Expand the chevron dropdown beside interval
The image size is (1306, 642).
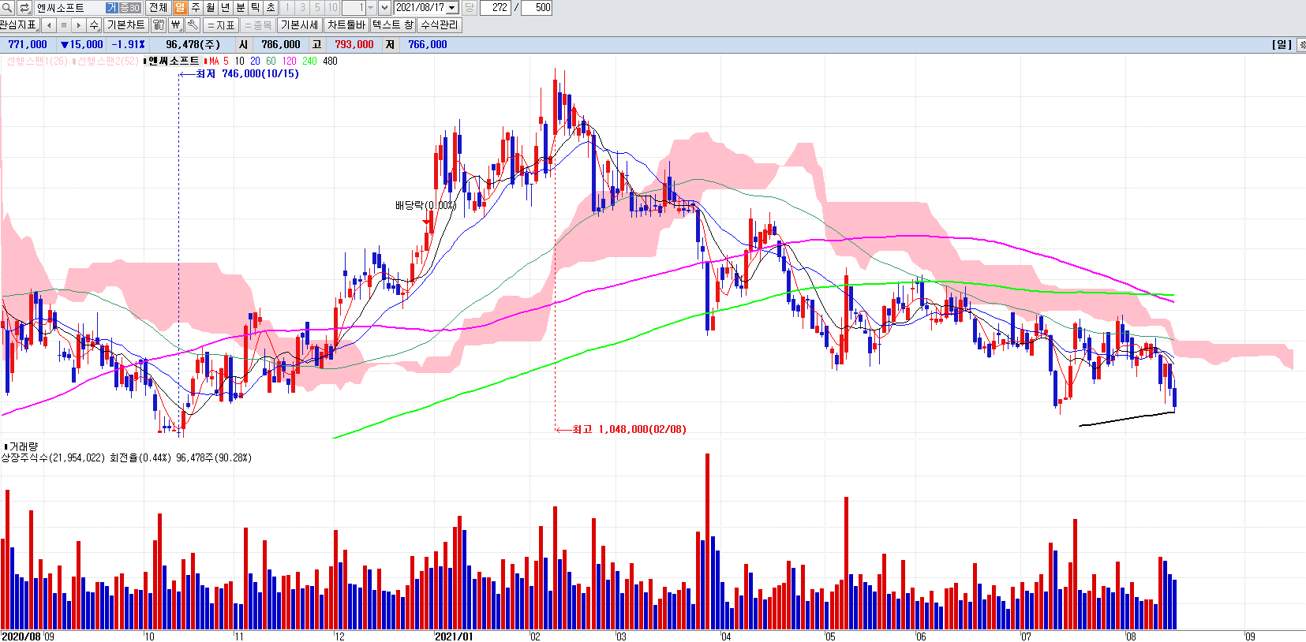point(384,8)
